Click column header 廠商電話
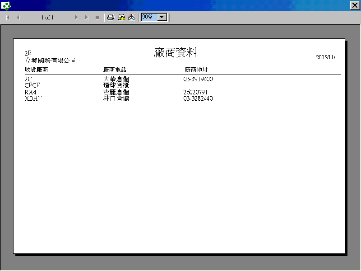The width and height of the screenshot is (361, 271). 115,70
